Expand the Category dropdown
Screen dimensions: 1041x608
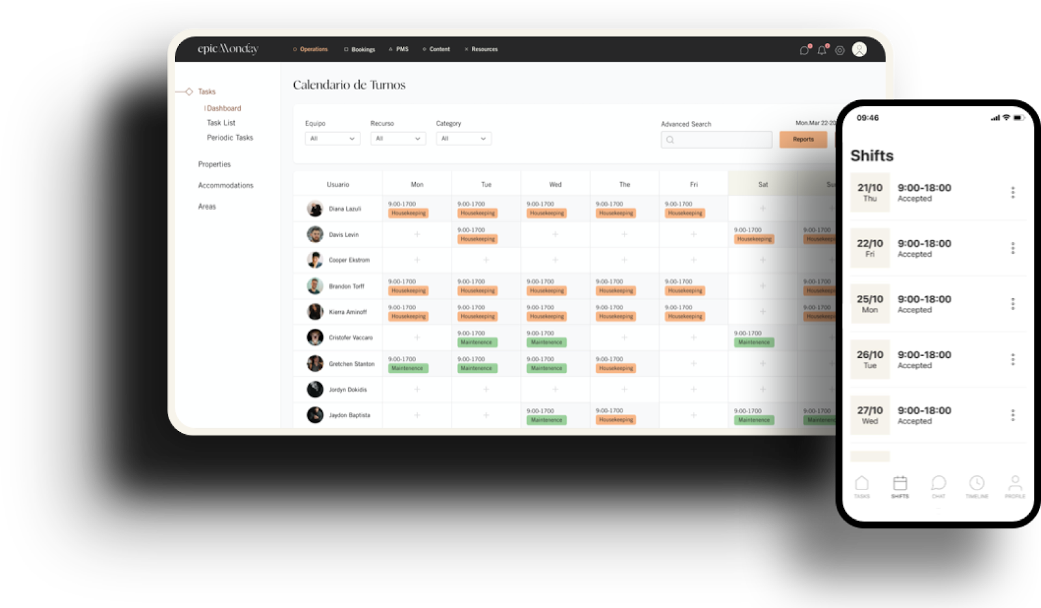pos(463,139)
